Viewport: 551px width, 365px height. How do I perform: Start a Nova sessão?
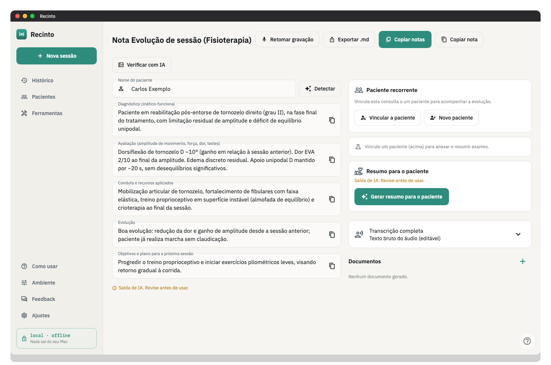click(57, 56)
